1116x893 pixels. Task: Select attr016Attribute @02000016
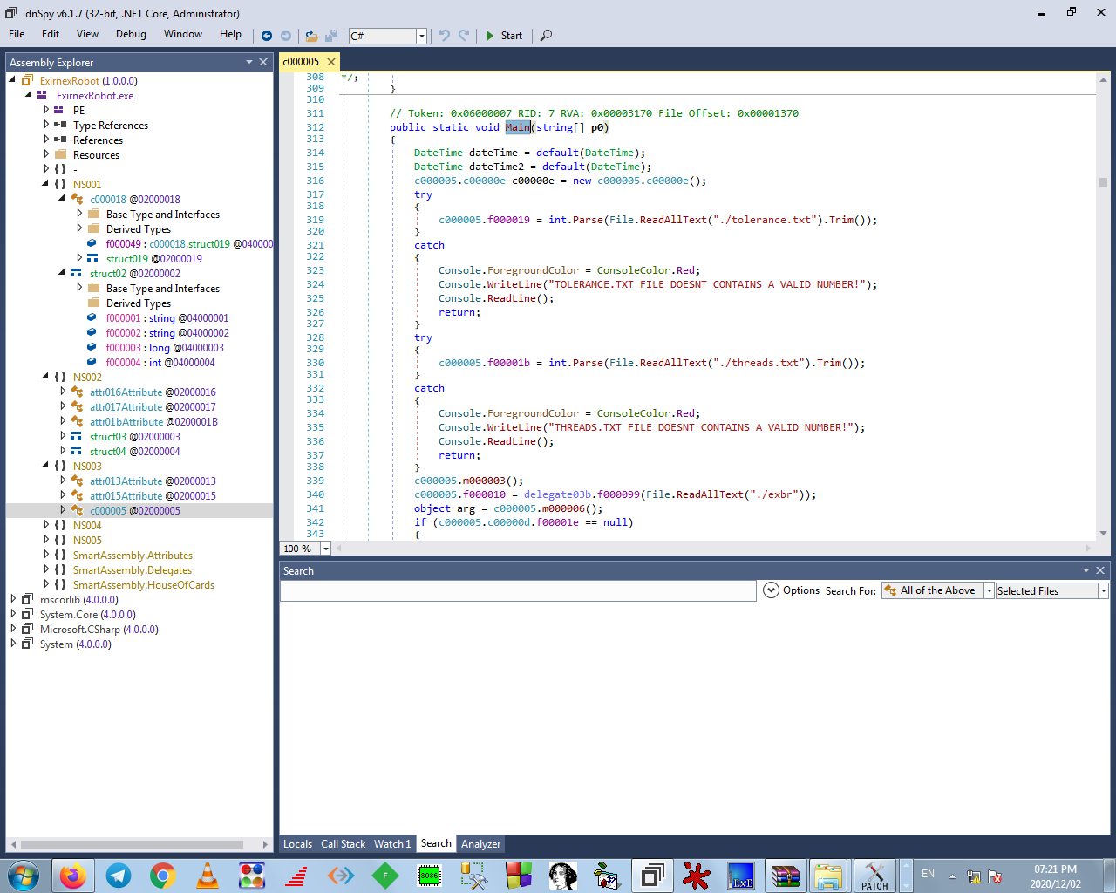point(153,392)
